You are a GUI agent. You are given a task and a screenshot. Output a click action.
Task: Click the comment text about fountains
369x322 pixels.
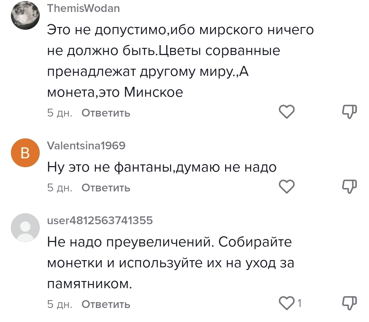(161, 167)
